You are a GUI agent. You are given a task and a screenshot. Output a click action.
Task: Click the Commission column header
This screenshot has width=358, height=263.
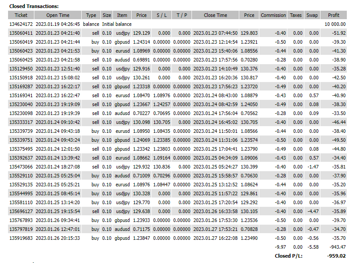tap(273, 15)
